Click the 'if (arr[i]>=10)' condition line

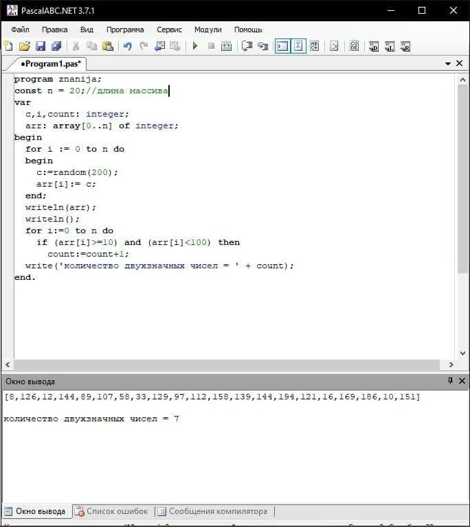point(138,242)
